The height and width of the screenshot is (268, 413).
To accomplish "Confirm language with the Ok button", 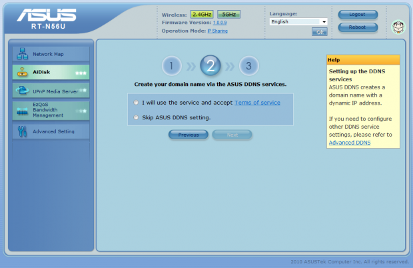I will [x=320, y=32].
